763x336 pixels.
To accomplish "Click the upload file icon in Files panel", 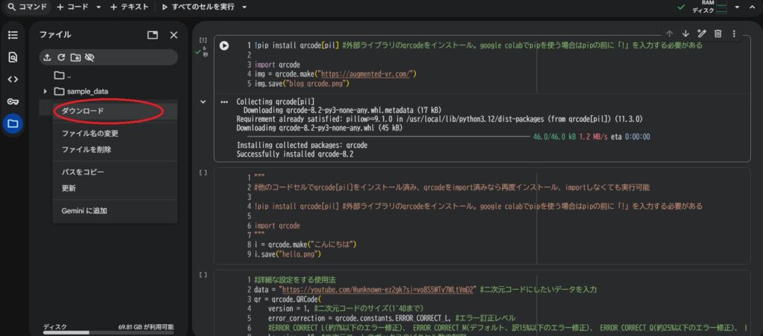I will pos(48,57).
